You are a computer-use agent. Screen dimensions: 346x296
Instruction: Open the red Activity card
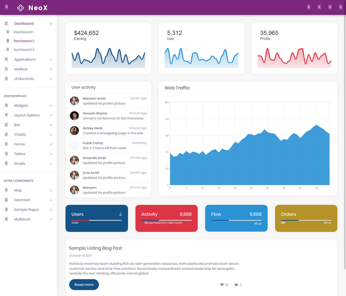[x=167, y=218]
